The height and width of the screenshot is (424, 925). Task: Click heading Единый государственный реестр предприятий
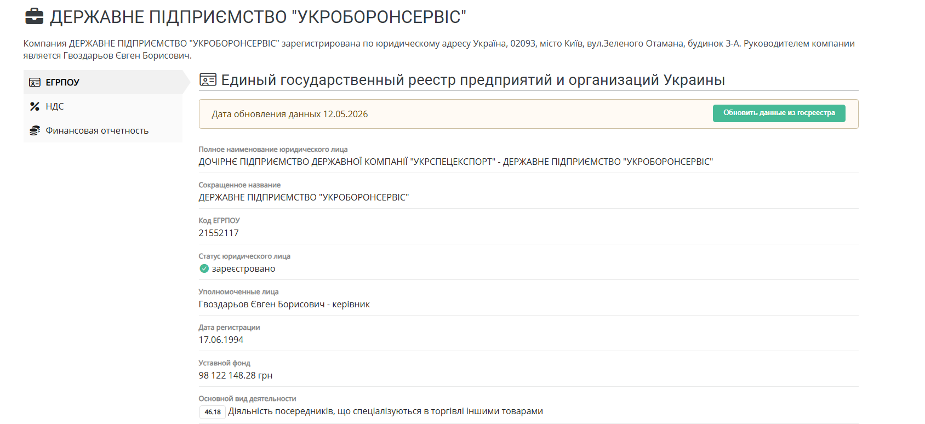point(473,80)
